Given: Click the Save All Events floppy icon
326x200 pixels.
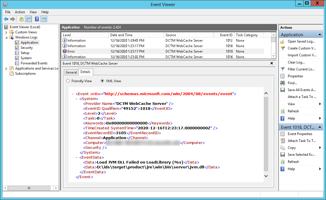Looking at the screenshot, I should 283,90.
